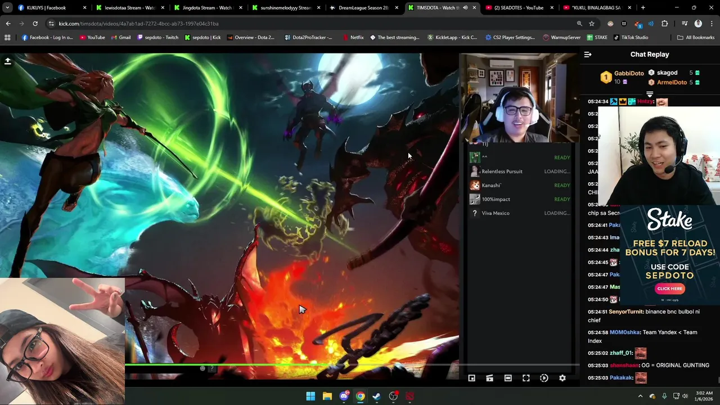Open Chrome from the taskbar

[x=360, y=396]
